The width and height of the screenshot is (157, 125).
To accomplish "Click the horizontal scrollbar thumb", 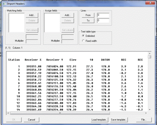I will 60,113.
